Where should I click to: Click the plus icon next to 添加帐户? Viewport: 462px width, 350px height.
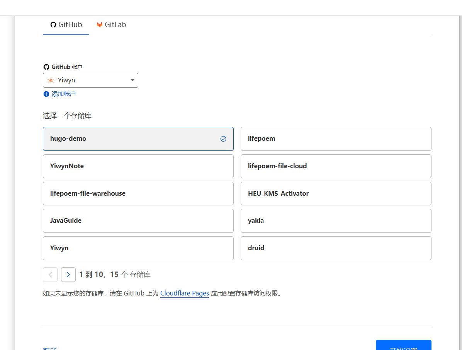pyautogui.click(x=46, y=94)
